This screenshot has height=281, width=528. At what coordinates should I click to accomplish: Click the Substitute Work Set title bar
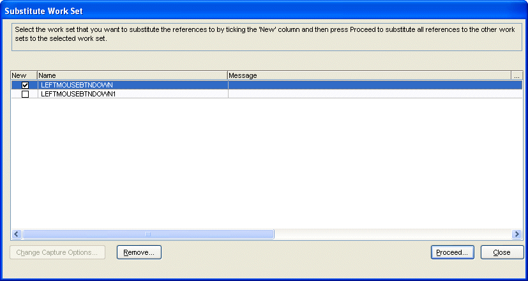(x=255, y=11)
